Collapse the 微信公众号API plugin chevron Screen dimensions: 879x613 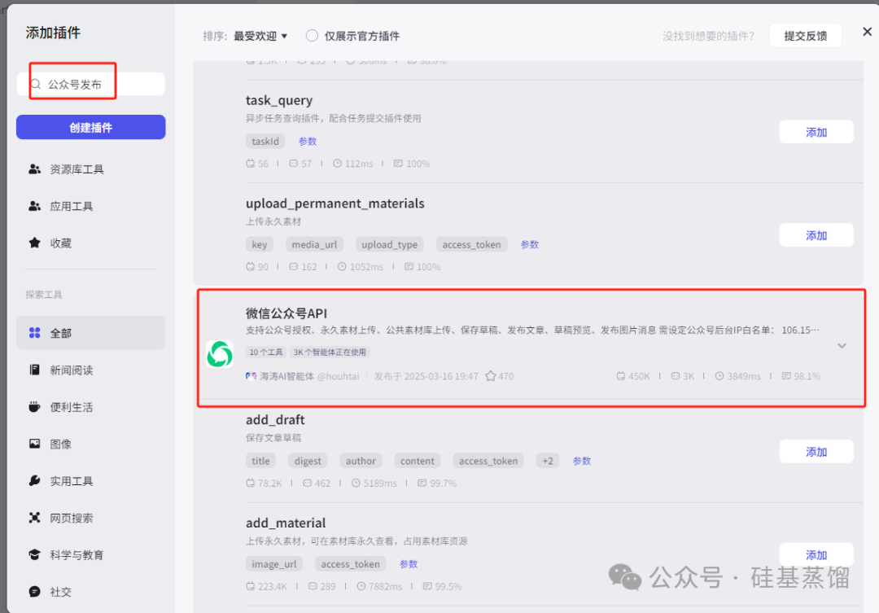(x=842, y=345)
